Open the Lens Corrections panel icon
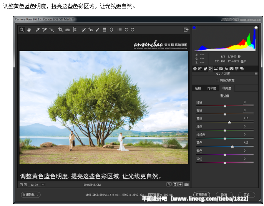Screen dimensions: 264x206 tap(221, 69)
